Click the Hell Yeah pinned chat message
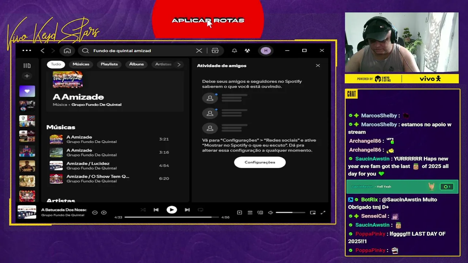This screenshot has width=468, height=263. pos(402,187)
